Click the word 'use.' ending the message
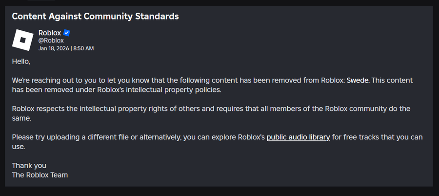The width and height of the screenshot is (439, 196). pyautogui.click(x=18, y=146)
